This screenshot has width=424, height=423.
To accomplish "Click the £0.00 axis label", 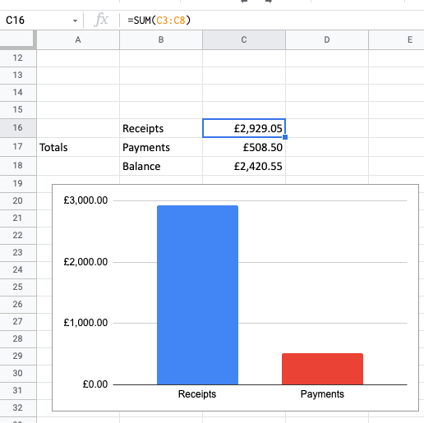I will [x=95, y=384].
